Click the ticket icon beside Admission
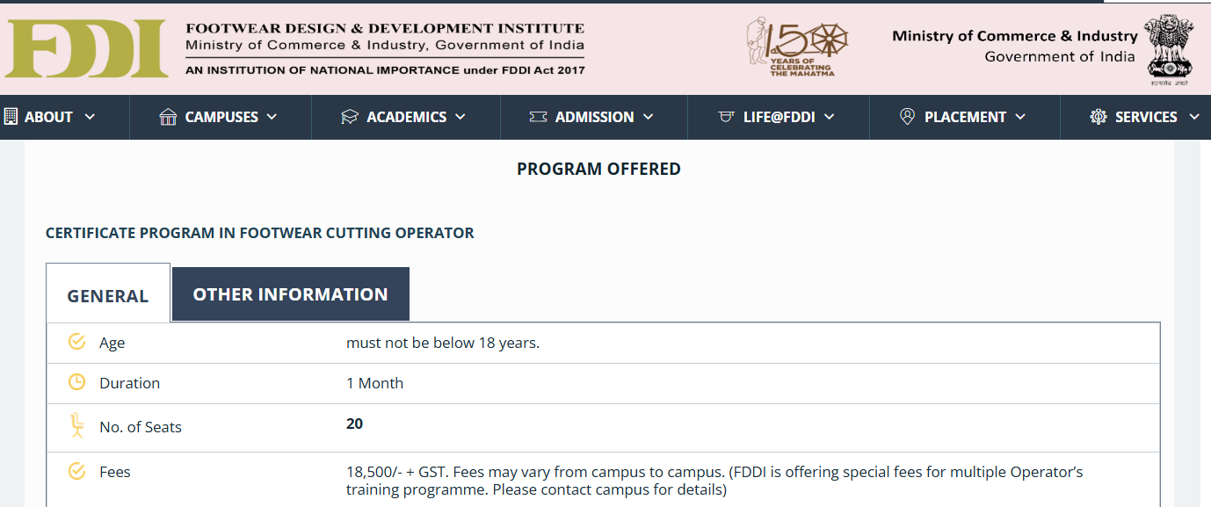Screen dimensions: 1211x507 click(538, 117)
